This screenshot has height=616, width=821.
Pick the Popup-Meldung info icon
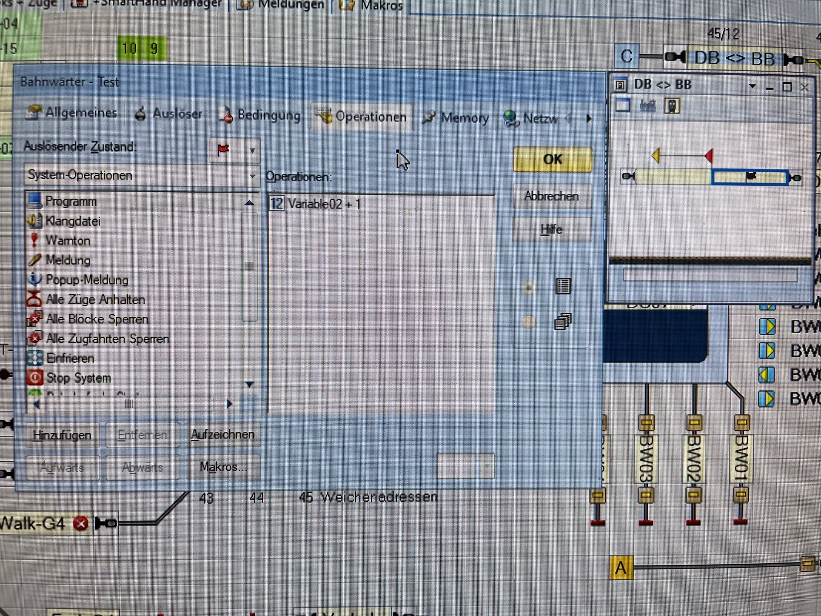(x=35, y=279)
